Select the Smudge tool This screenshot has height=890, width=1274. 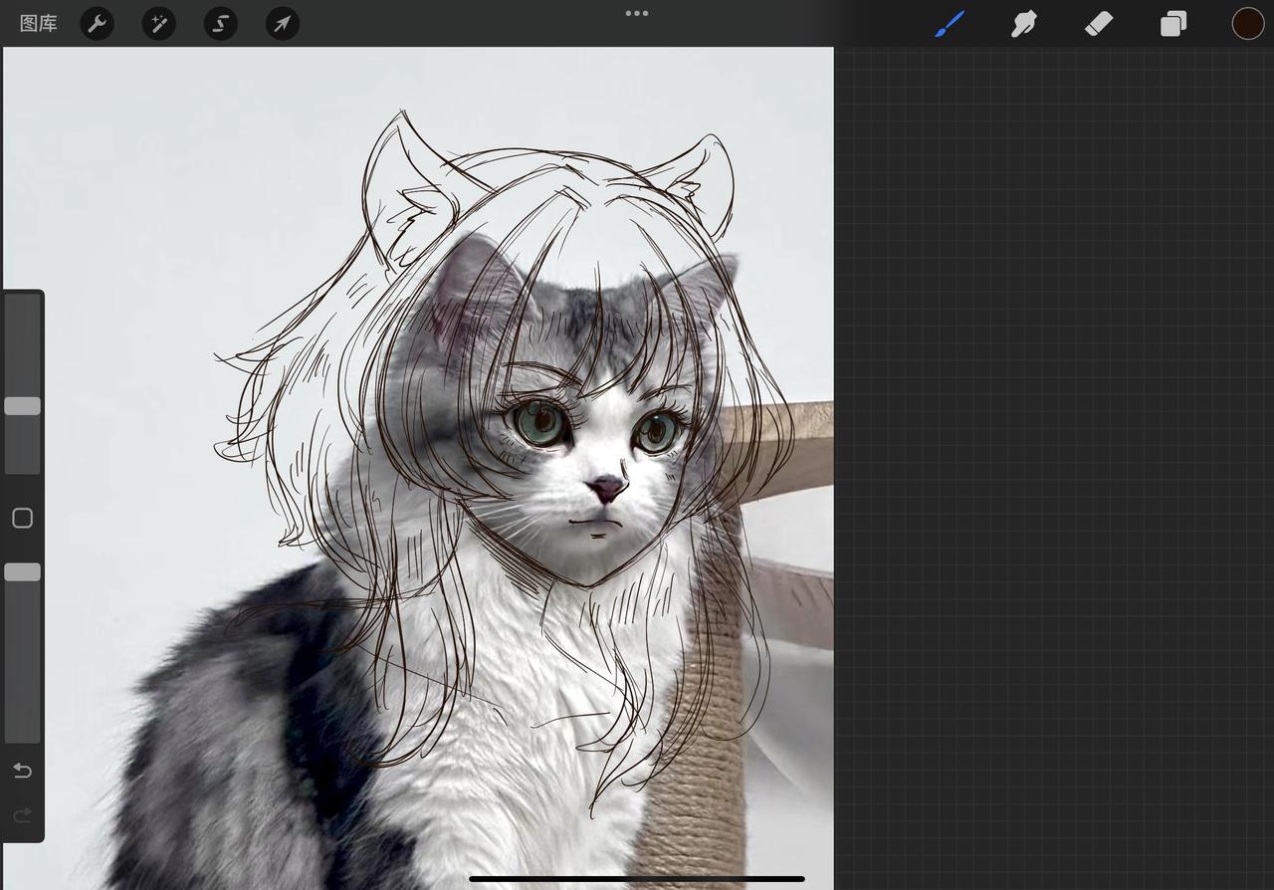pos(1024,24)
